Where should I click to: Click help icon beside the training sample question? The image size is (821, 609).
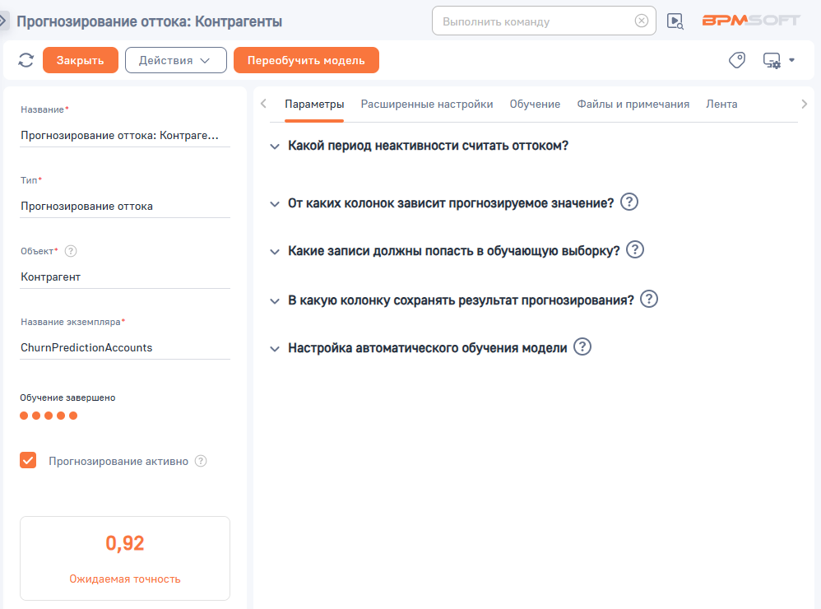coord(634,249)
